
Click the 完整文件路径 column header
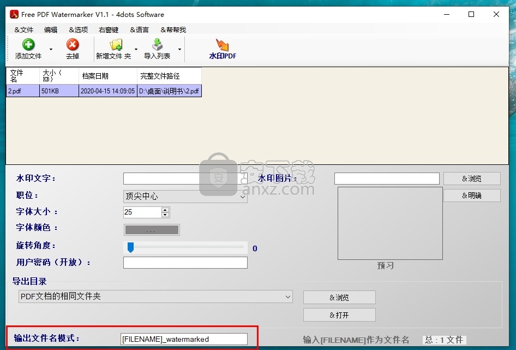tap(169, 76)
